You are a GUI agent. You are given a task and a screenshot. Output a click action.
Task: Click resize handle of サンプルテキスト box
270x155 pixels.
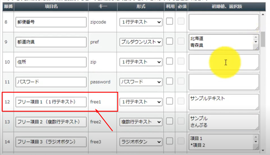[257, 108]
